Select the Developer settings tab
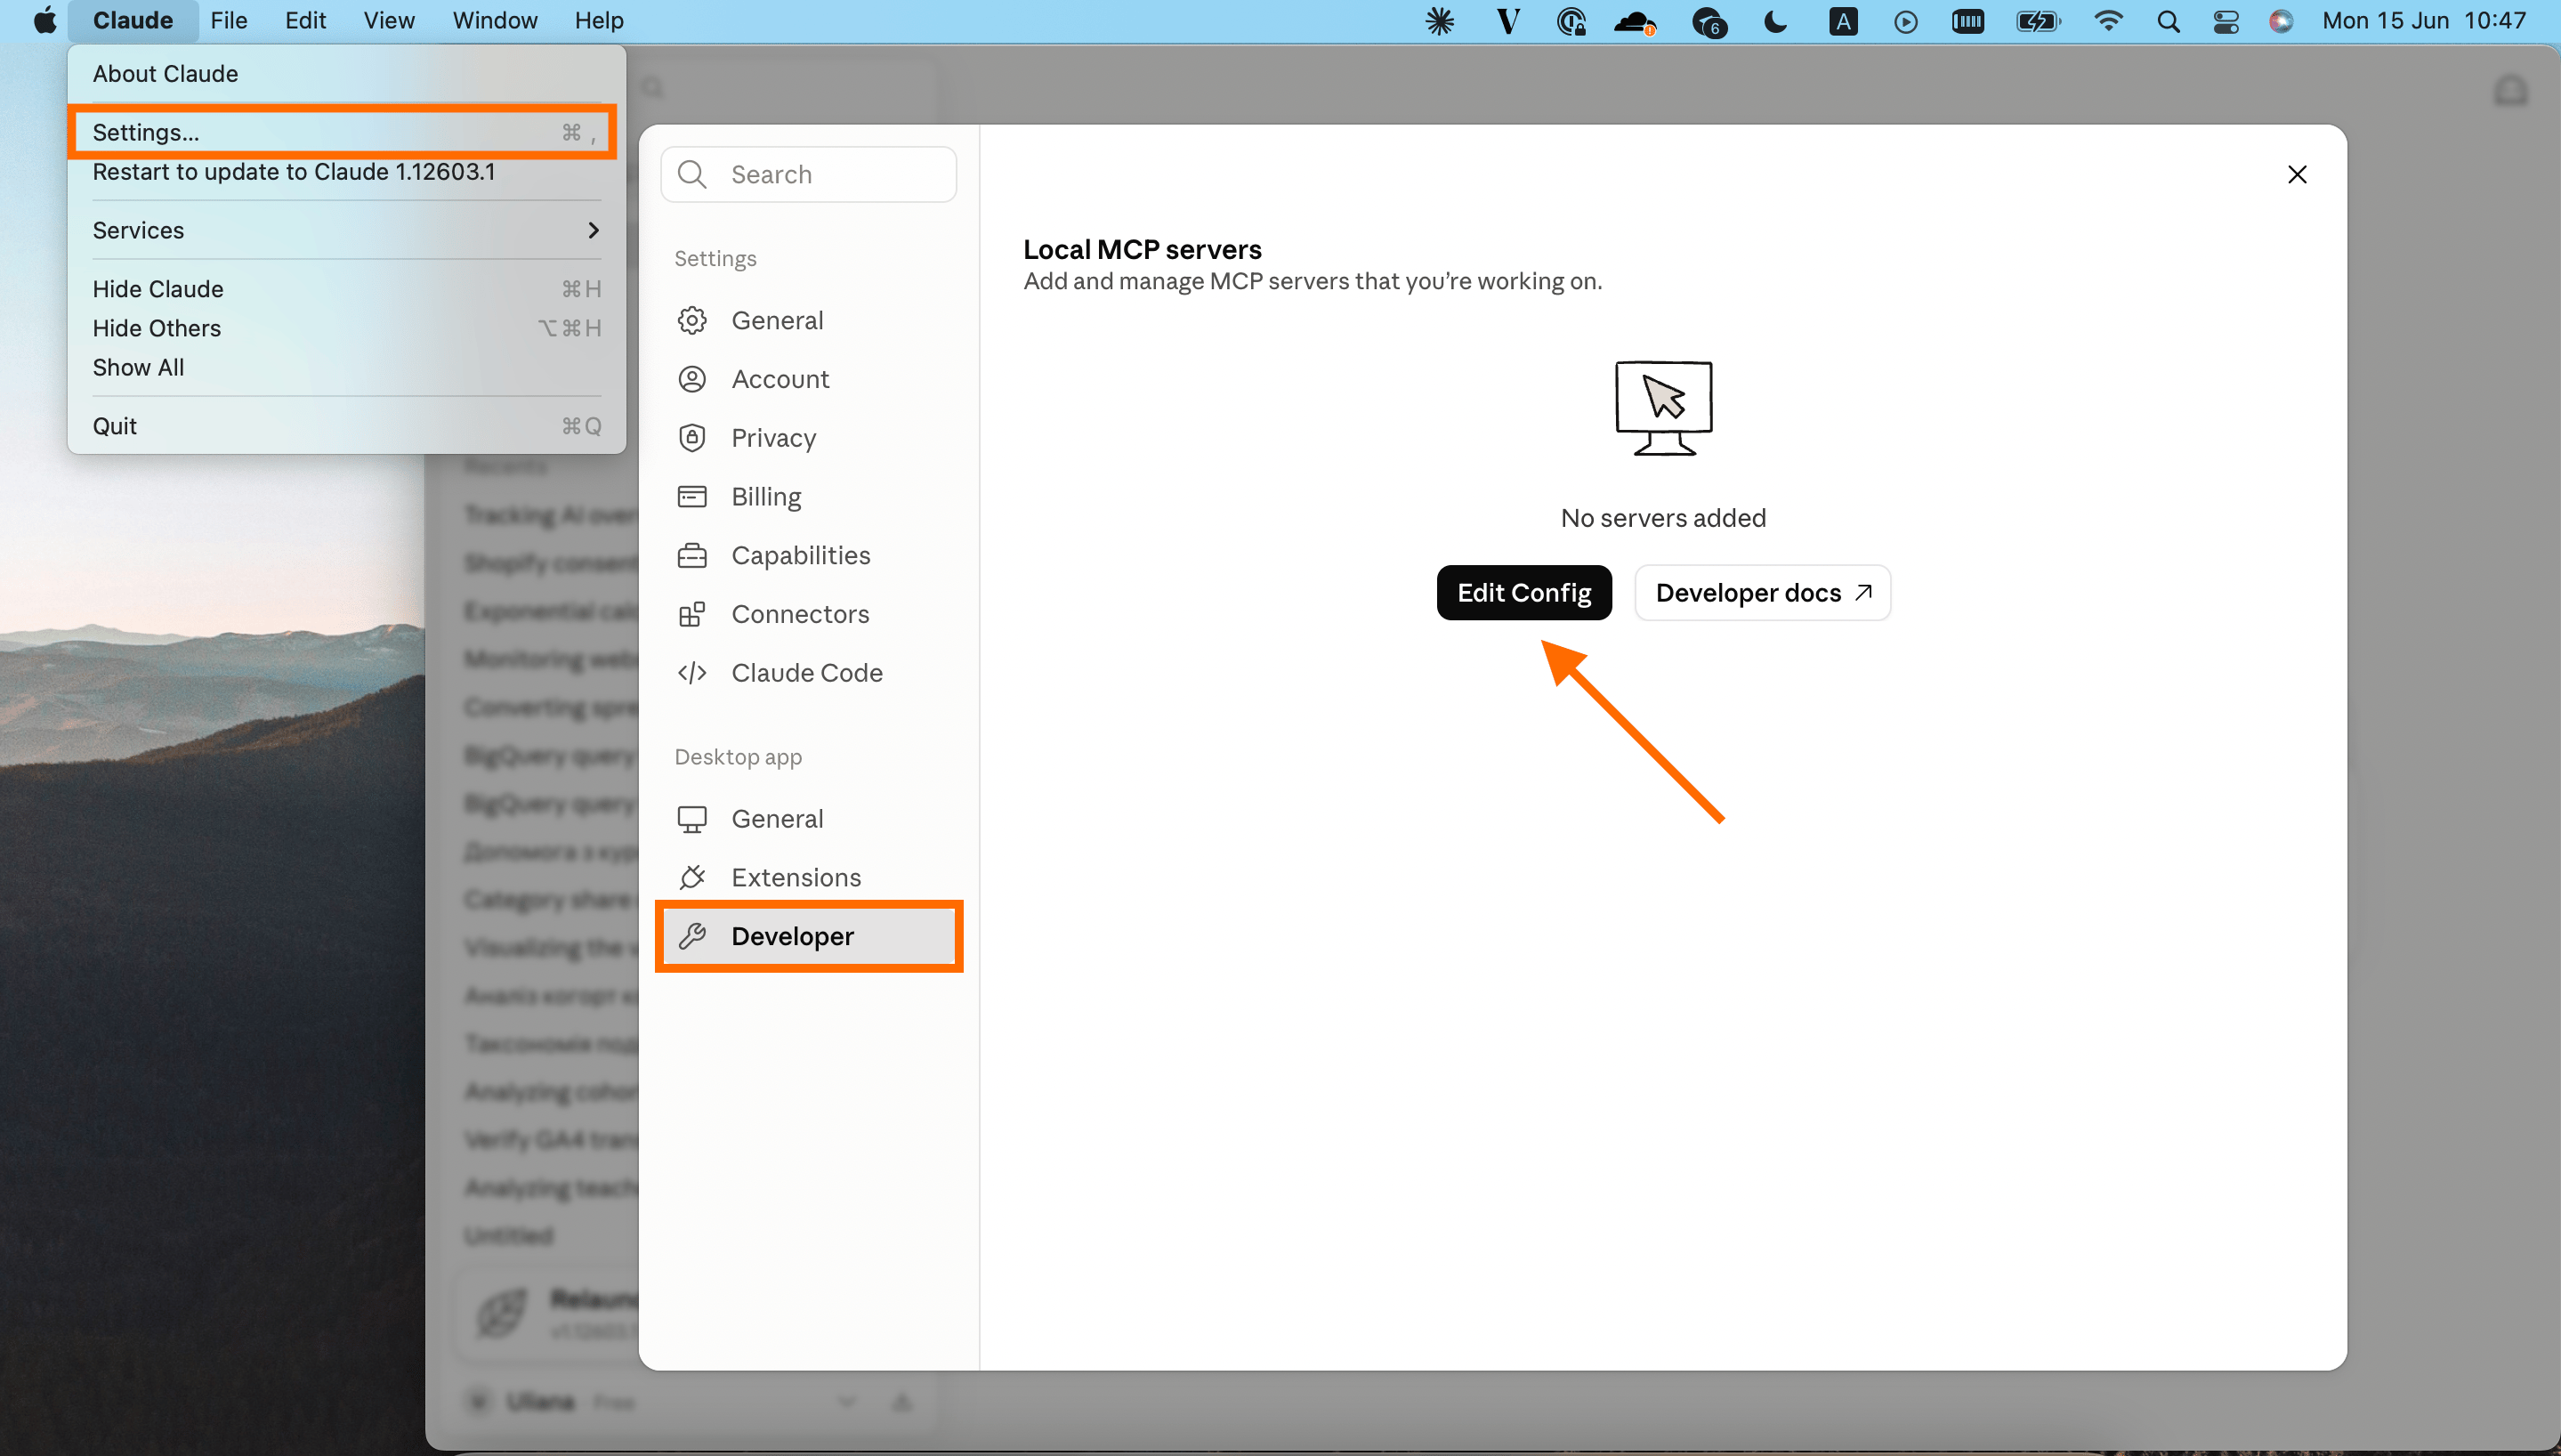Viewport: 2561px width, 1456px height. tap(809, 936)
